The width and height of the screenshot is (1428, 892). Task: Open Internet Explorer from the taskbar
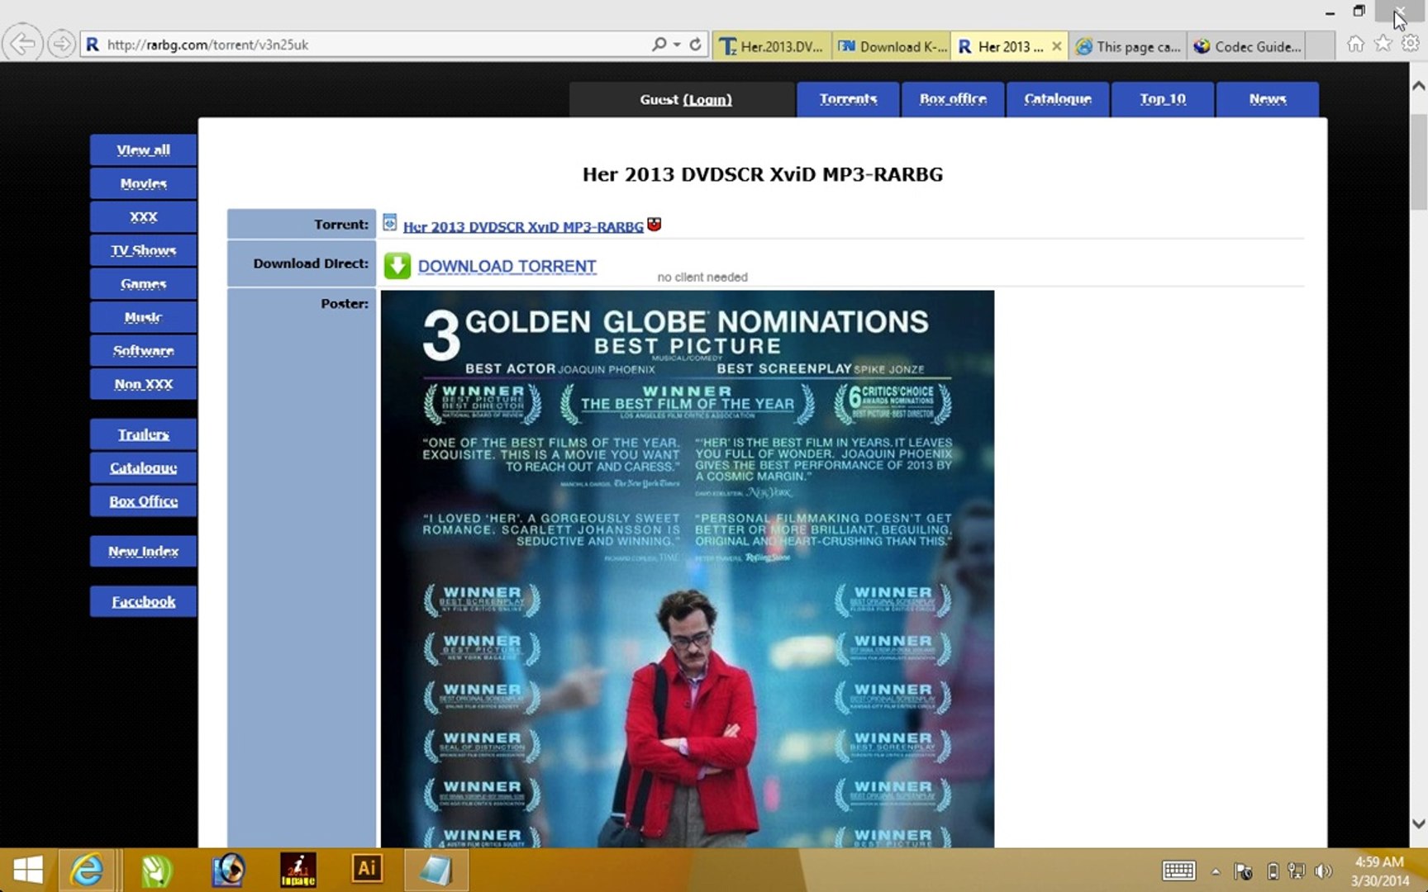(87, 870)
